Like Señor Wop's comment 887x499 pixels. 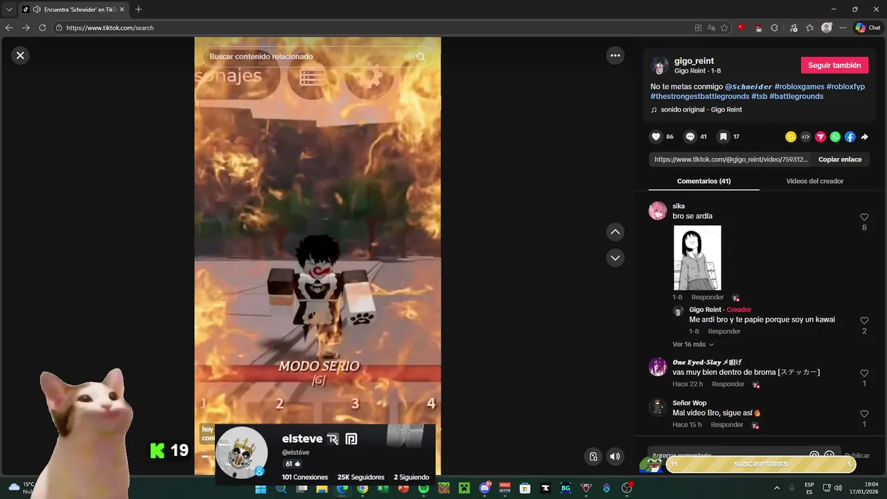(x=864, y=414)
